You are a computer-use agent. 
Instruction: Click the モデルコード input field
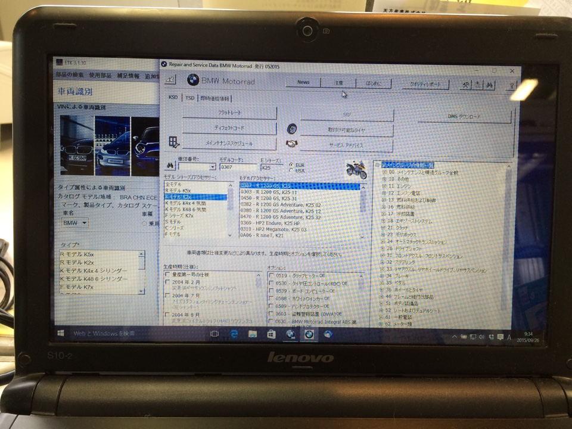(x=238, y=167)
